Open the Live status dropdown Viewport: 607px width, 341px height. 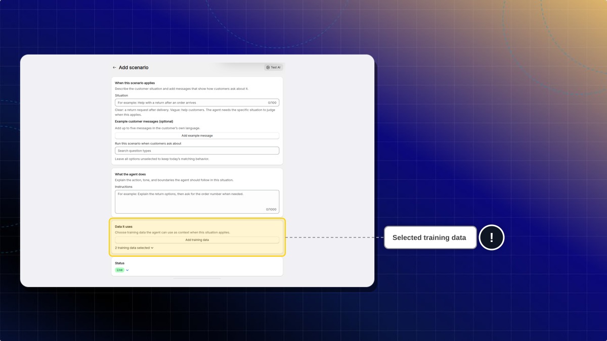click(122, 270)
